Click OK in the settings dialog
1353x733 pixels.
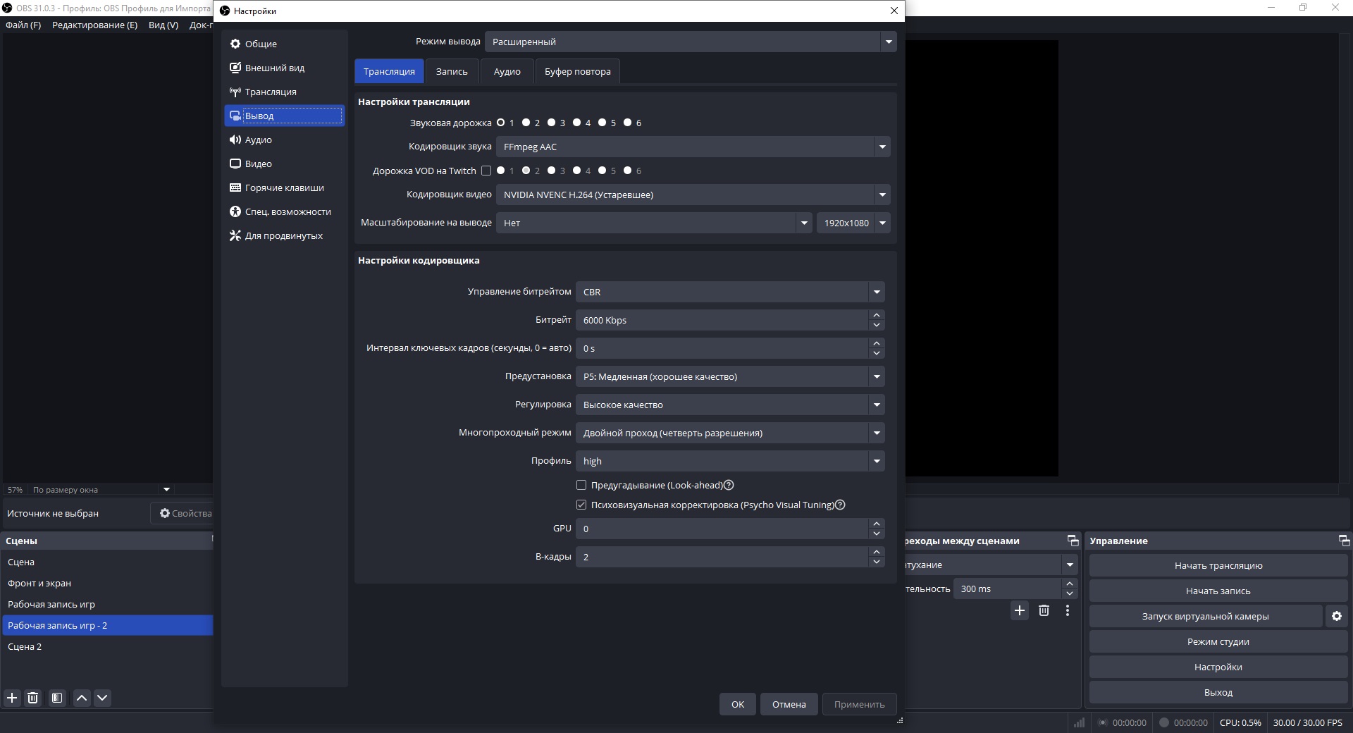coord(738,704)
